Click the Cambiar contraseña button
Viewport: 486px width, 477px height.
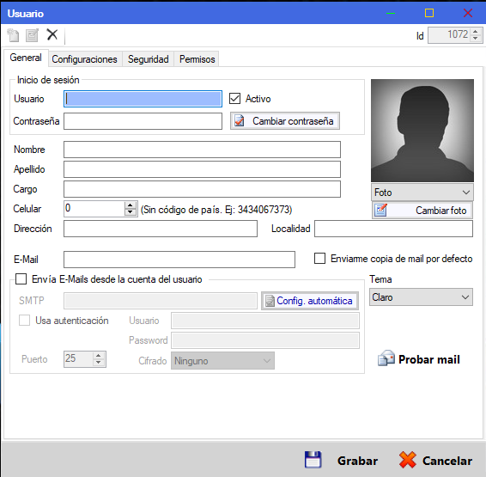285,121
